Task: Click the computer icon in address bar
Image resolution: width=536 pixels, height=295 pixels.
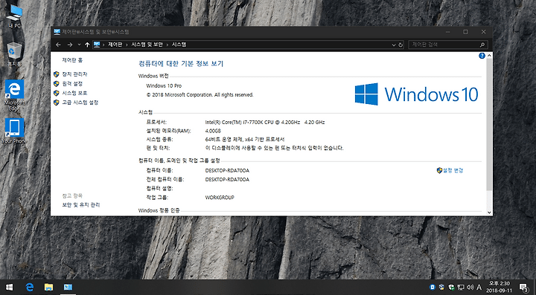Action: [x=97, y=45]
